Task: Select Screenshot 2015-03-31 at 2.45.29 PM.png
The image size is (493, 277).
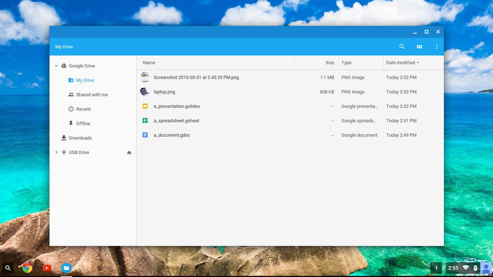Action: [196, 77]
